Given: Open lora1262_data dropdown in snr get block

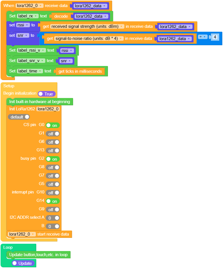Looking at the screenshot, I should (175, 38).
